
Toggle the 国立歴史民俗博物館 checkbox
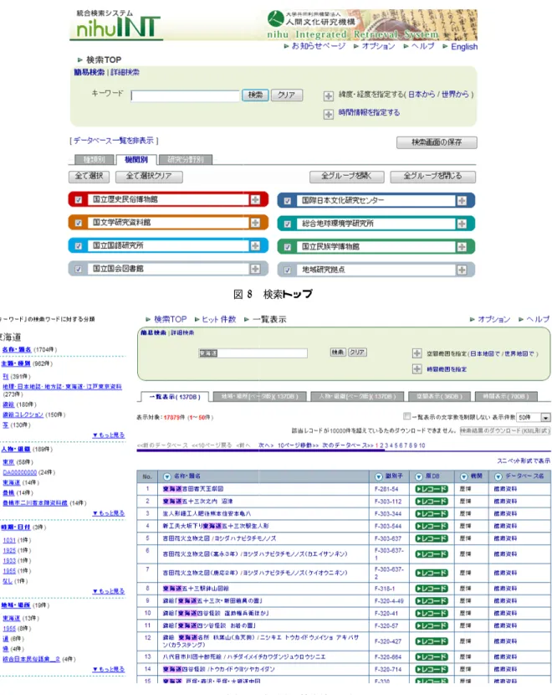click(x=79, y=200)
